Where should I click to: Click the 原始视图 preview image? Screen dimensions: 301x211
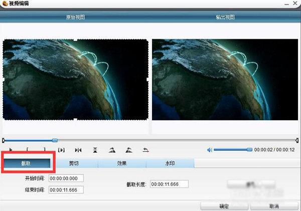(75, 80)
